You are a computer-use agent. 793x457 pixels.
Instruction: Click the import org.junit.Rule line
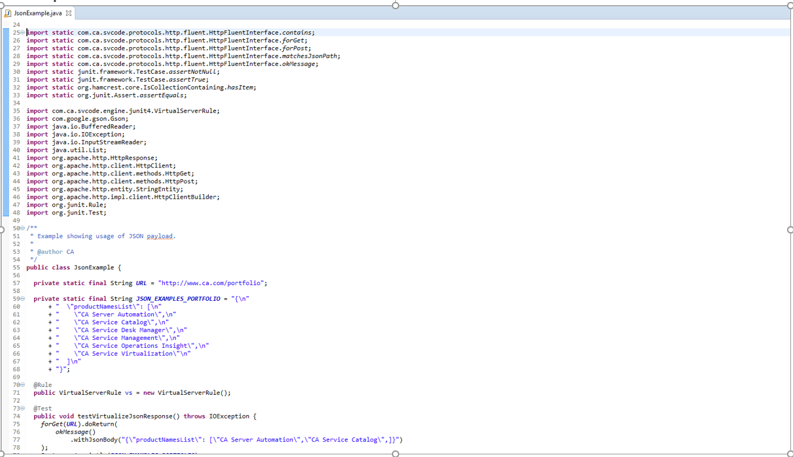click(x=66, y=205)
